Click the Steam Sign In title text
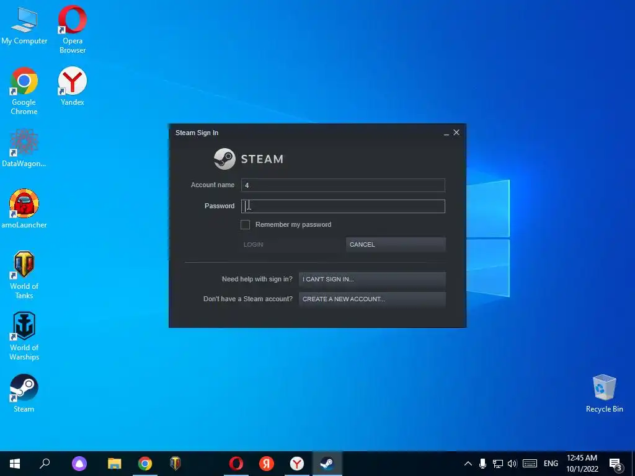This screenshot has width=635, height=476. click(197, 133)
